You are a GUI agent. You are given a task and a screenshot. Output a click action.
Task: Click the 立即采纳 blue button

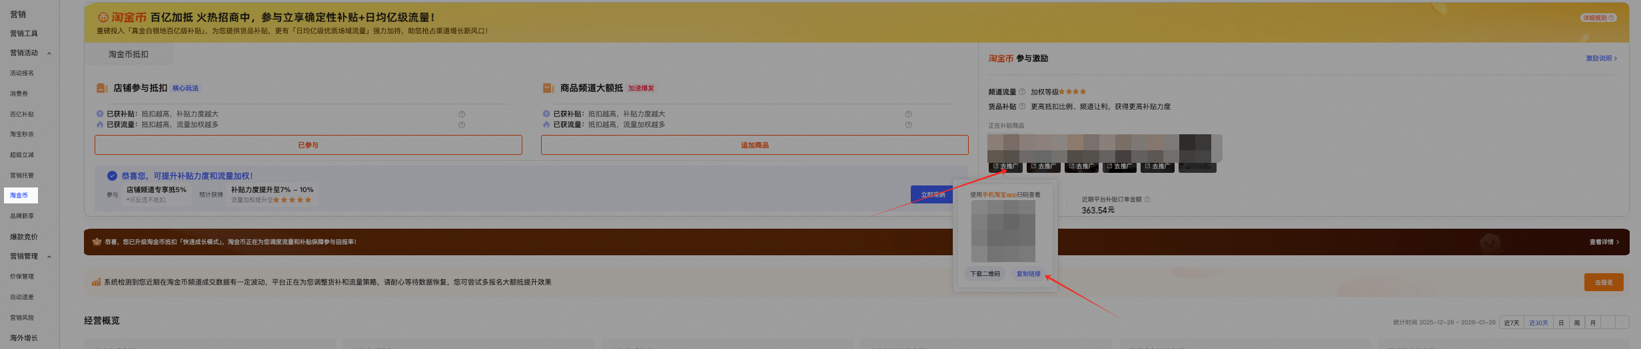933,195
